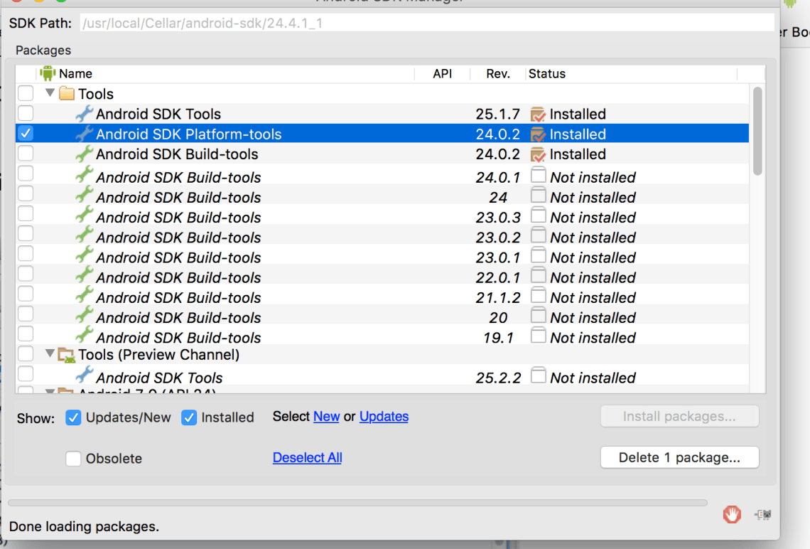Tick the checkbox for Build-tools 24.0.1
The image size is (810, 549).
[26, 174]
